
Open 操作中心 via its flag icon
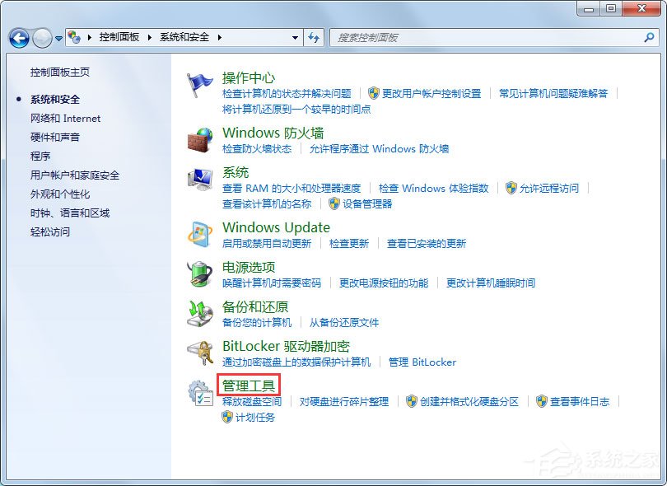pyautogui.click(x=200, y=82)
